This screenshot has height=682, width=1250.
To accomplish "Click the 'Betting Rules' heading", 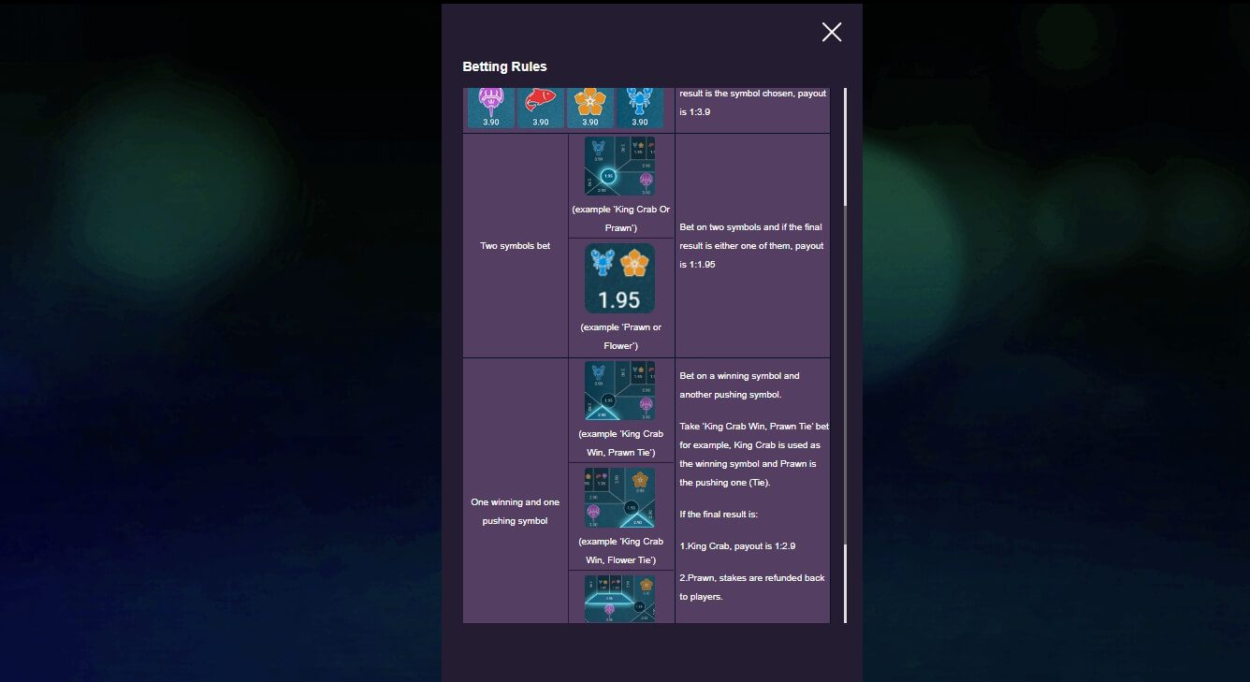I will (x=504, y=66).
